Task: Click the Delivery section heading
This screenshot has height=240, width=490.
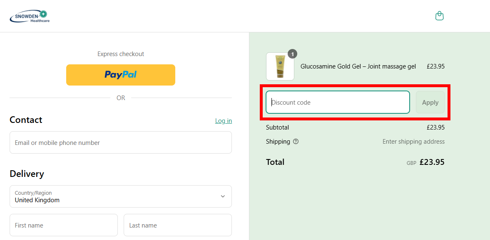Action: (x=27, y=174)
